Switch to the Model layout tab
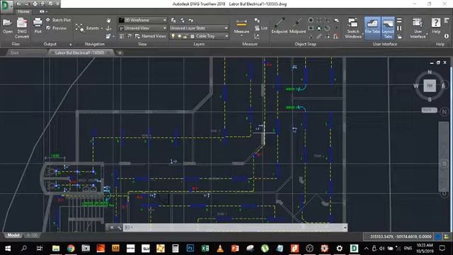Viewport: 453px width, 255px height. (x=13, y=235)
